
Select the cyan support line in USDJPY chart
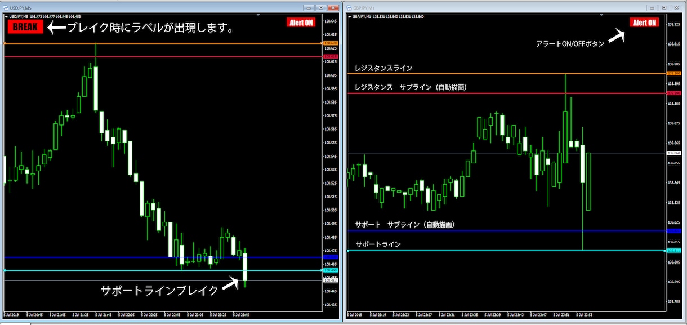coord(162,270)
